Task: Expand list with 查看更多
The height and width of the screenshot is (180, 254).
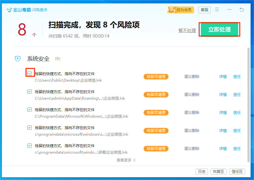Action: coord(126,160)
